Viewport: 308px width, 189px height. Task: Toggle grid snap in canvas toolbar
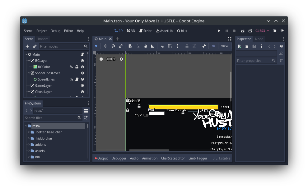(x=170, y=46)
